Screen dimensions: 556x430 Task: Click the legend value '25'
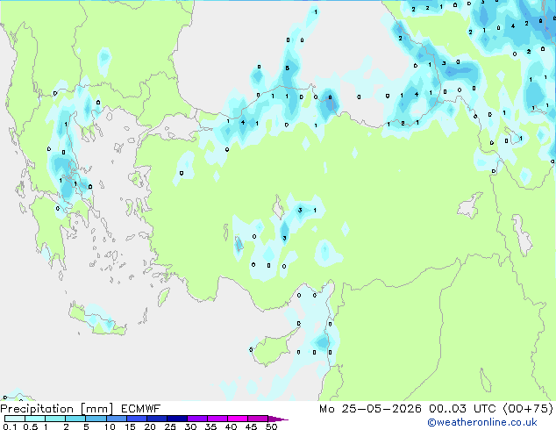(x=170, y=426)
